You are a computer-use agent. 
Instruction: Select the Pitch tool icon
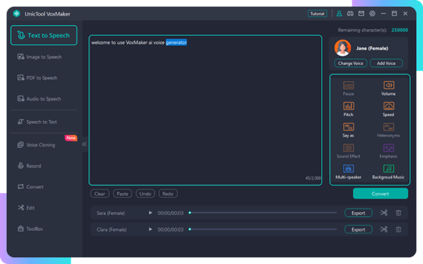[x=348, y=106]
